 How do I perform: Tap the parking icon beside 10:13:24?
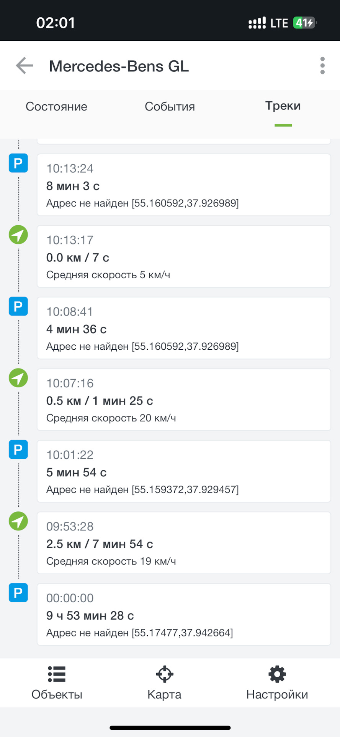click(x=18, y=163)
